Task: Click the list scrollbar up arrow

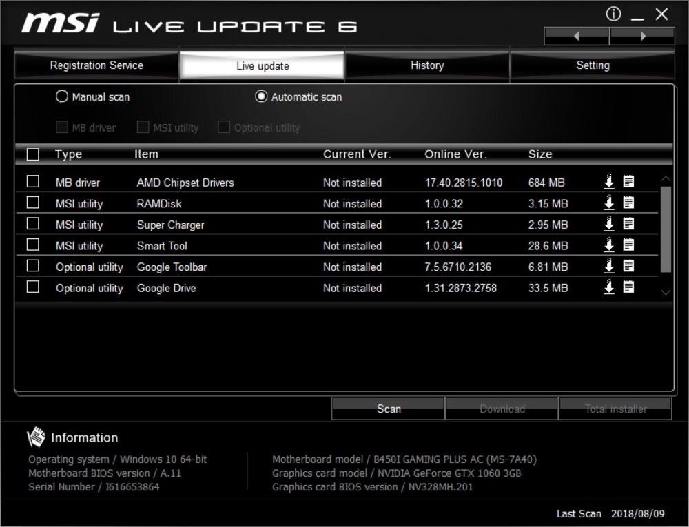Action: [x=666, y=178]
